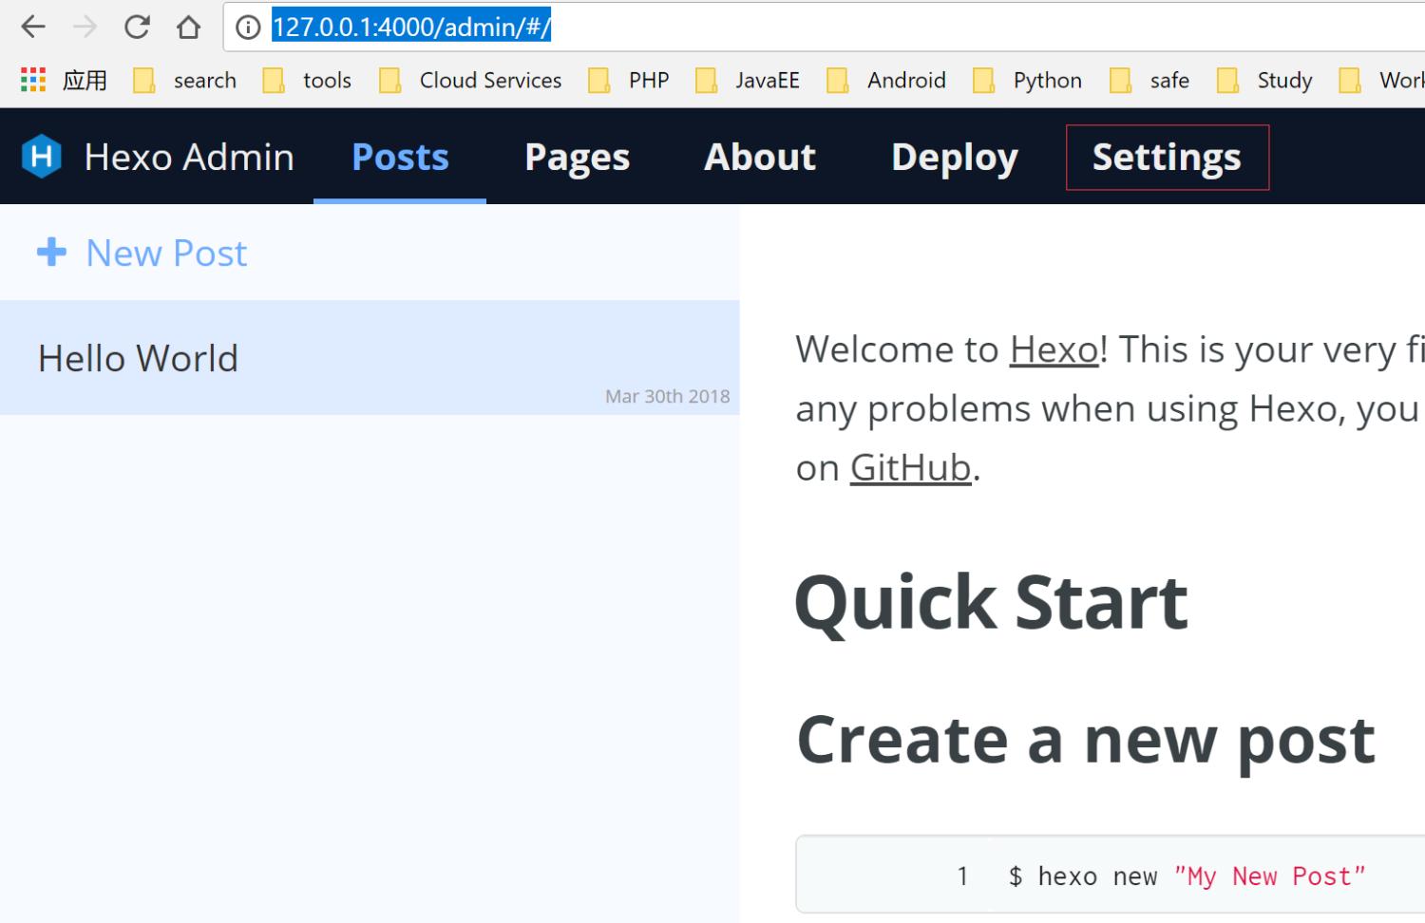The height and width of the screenshot is (923, 1425).
Task: Open the apps grid shortcut
Action: [33, 80]
